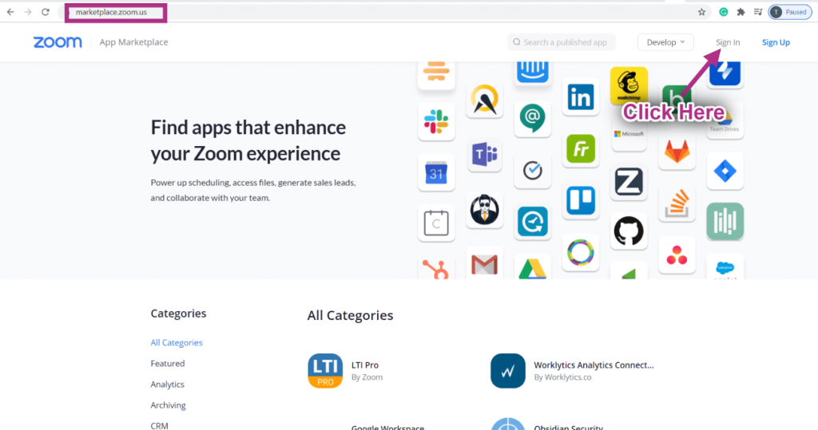Click the teal clock-arrow app icon
The image size is (818, 430).
pyautogui.click(x=533, y=222)
